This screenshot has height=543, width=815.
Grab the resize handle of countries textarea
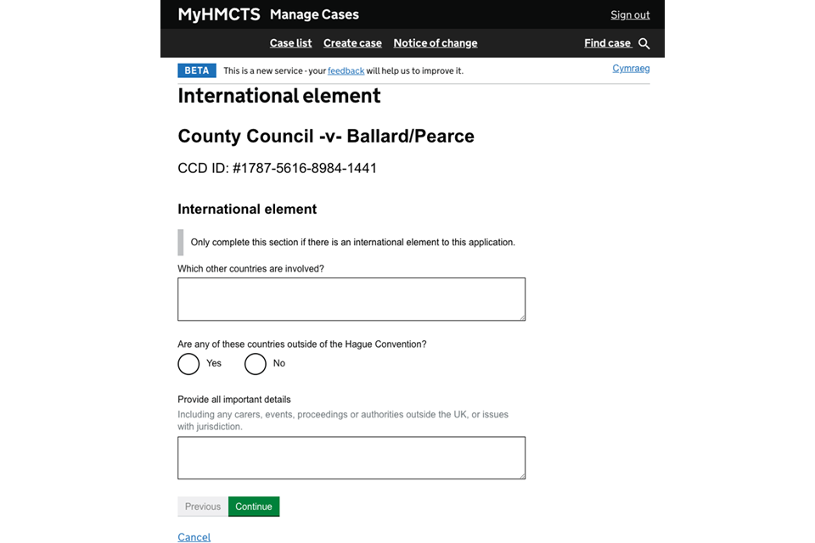pyautogui.click(x=522, y=317)
